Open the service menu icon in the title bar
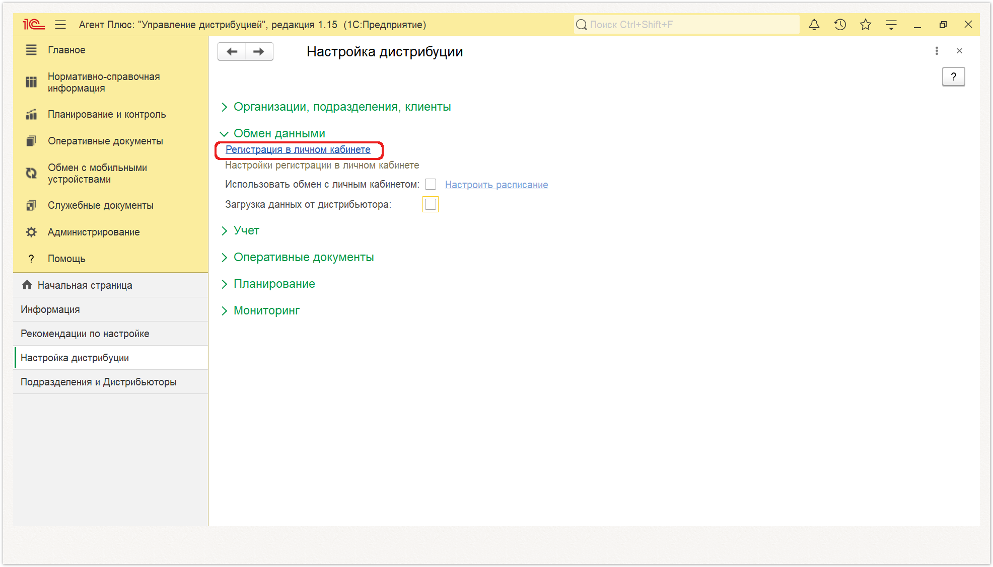The image size is (993, 567). (891, 25)
